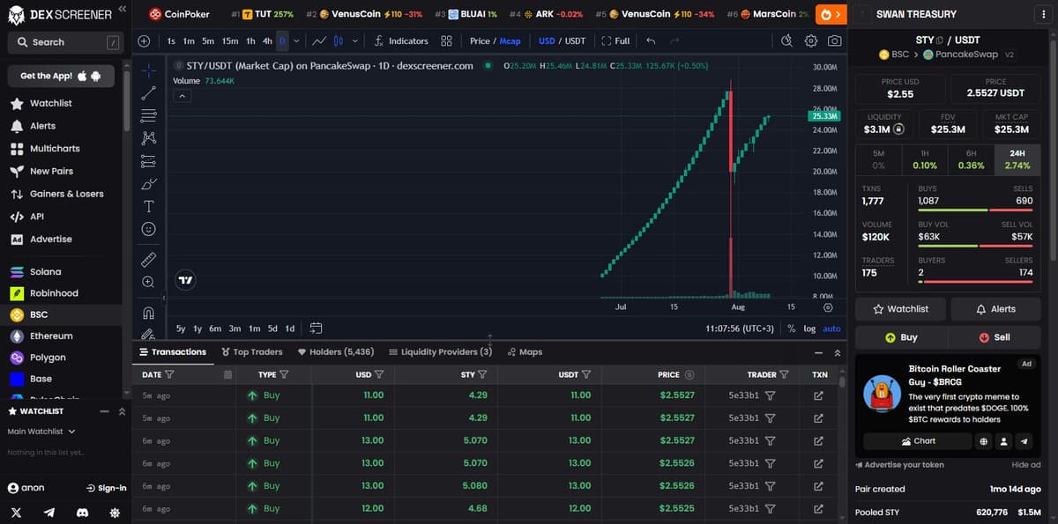This screenshot has width=1058, height=524.
Task: Activate the chart zoom-in tool
Action: (149, 282)
